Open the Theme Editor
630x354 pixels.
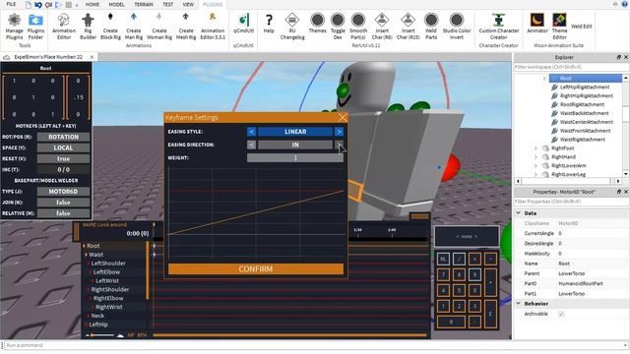click(559, 27)
